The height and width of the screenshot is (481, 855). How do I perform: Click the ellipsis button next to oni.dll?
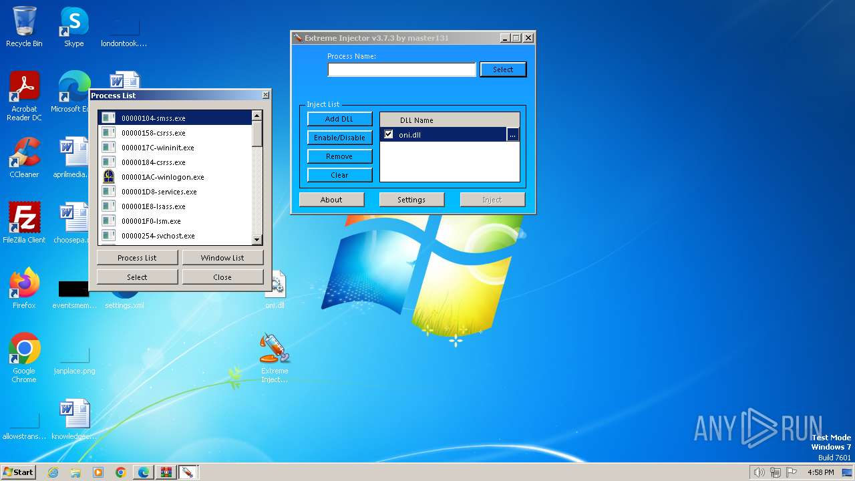(512, 135)
